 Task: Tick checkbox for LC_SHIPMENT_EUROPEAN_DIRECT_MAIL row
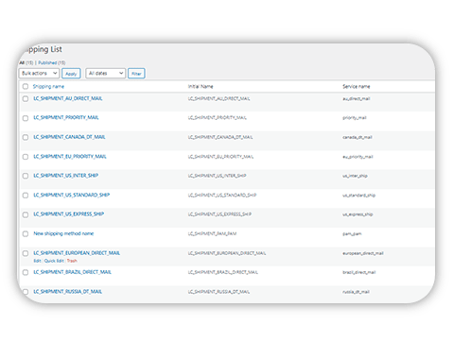(26, 253)
